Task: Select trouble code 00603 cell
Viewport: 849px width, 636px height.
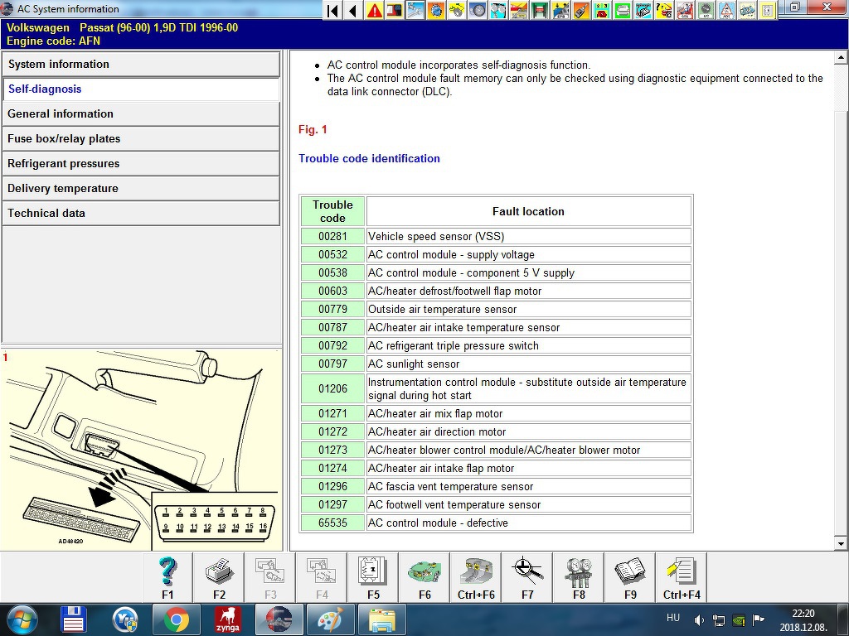Action: pos(332,291)
